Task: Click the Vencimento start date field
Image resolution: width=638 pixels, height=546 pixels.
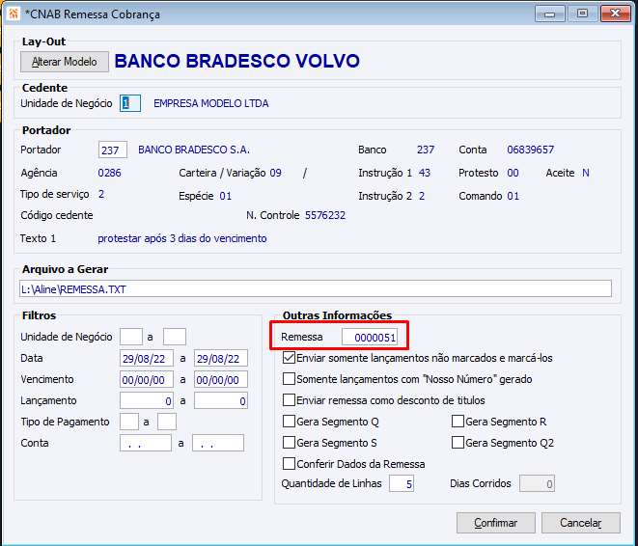Action: point(147,379)
